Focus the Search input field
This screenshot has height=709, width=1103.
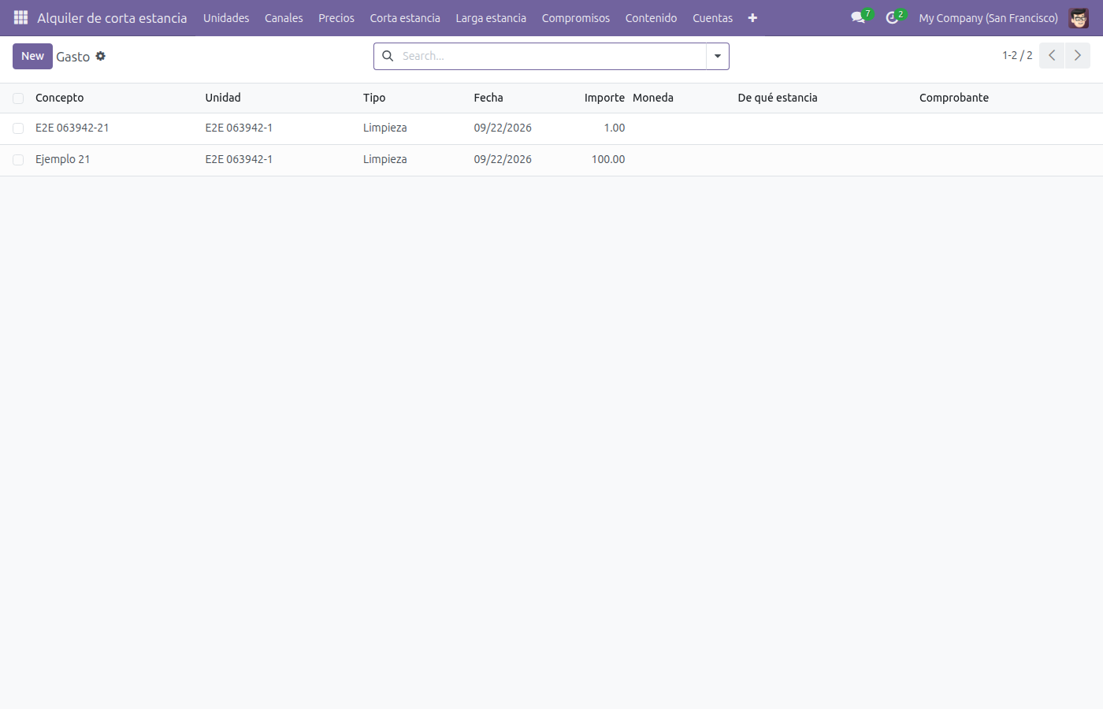pos(551,56)
